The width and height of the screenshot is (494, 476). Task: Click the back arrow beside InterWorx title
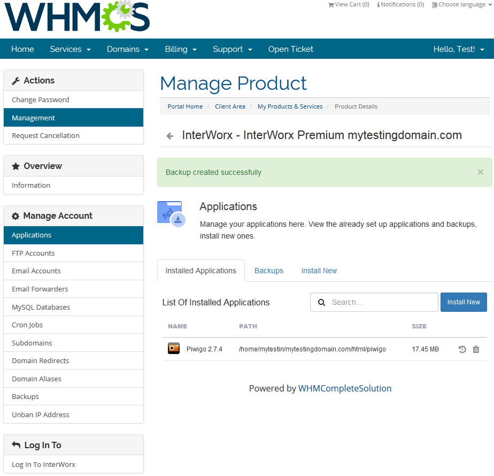coord(170,136)
